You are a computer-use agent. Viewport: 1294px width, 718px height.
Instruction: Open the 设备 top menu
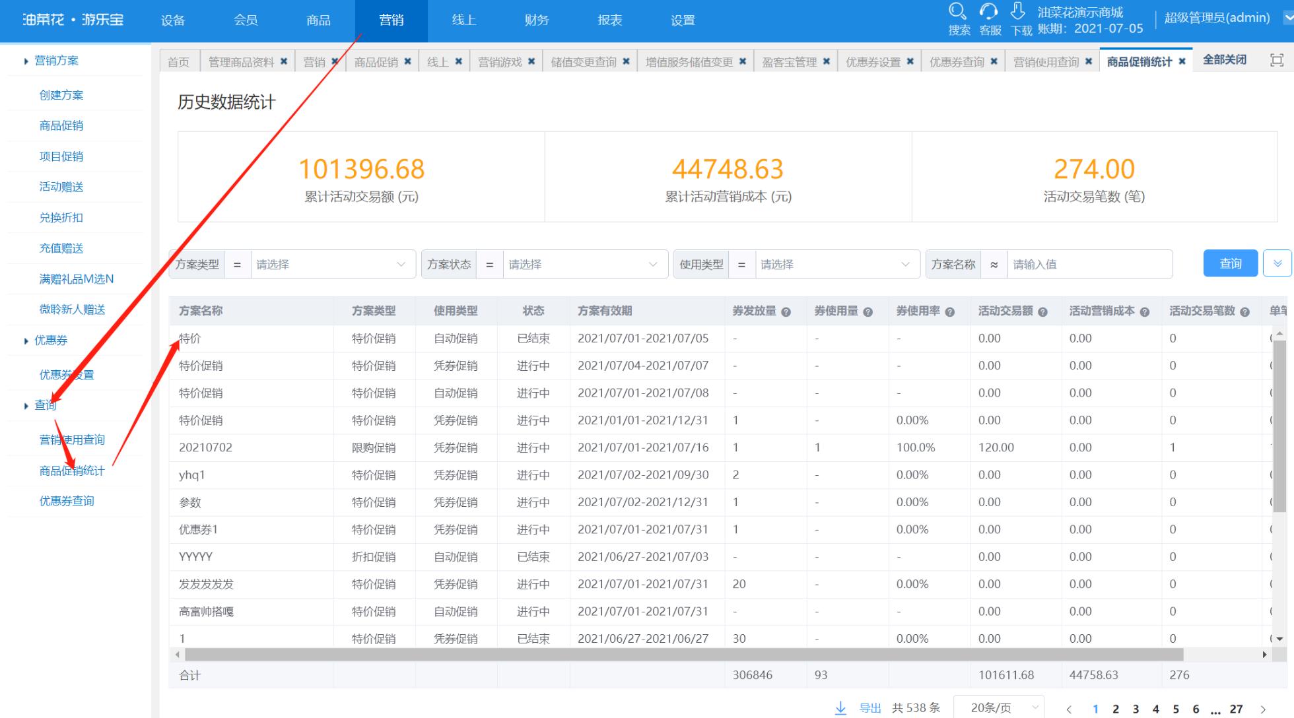(x=173, y=20)
